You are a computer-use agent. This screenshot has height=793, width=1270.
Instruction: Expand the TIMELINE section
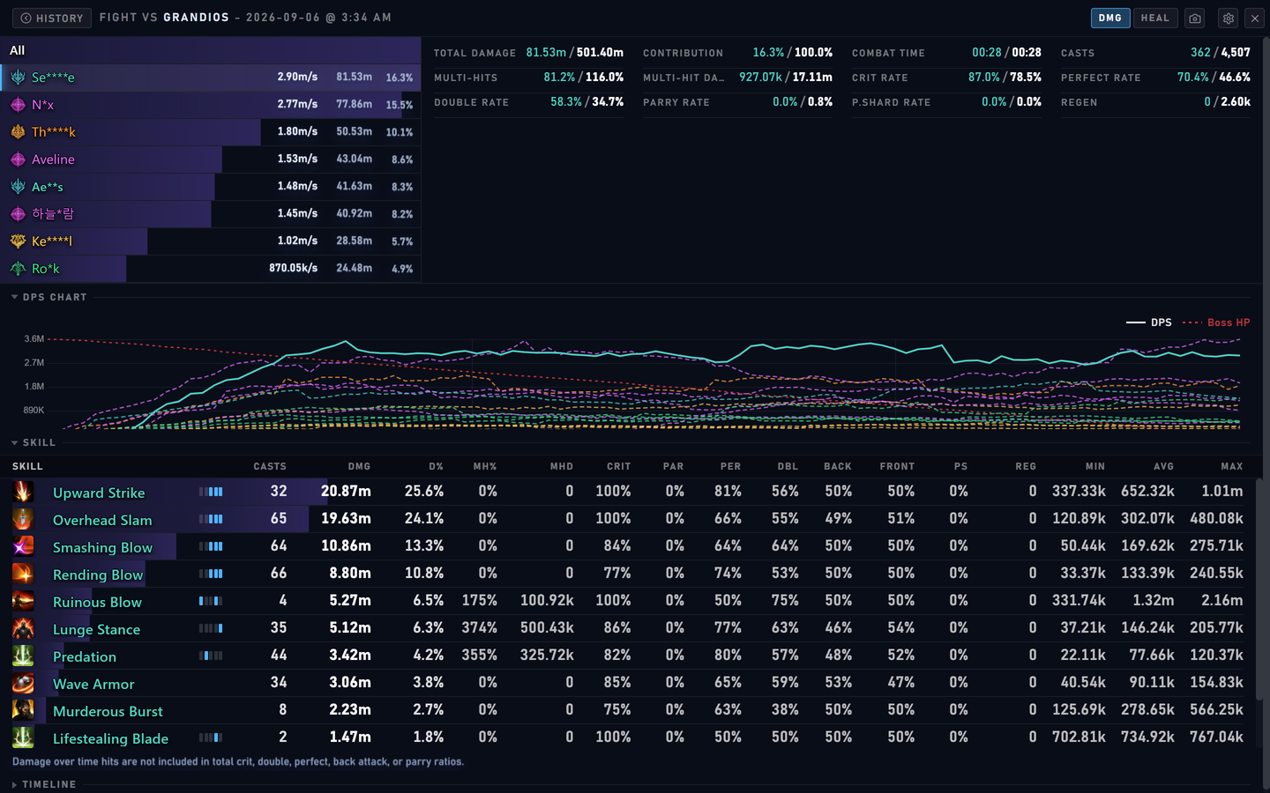pos(44,784)
